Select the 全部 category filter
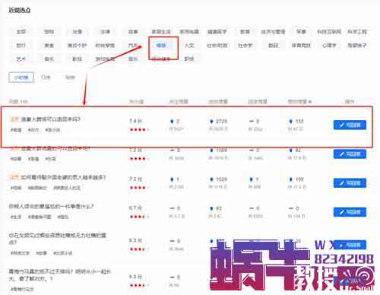 coord(21,32)
